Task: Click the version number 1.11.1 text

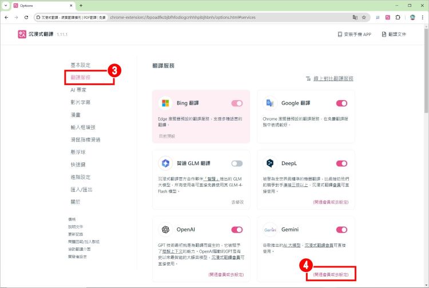Action: click(x=62, y=34)
